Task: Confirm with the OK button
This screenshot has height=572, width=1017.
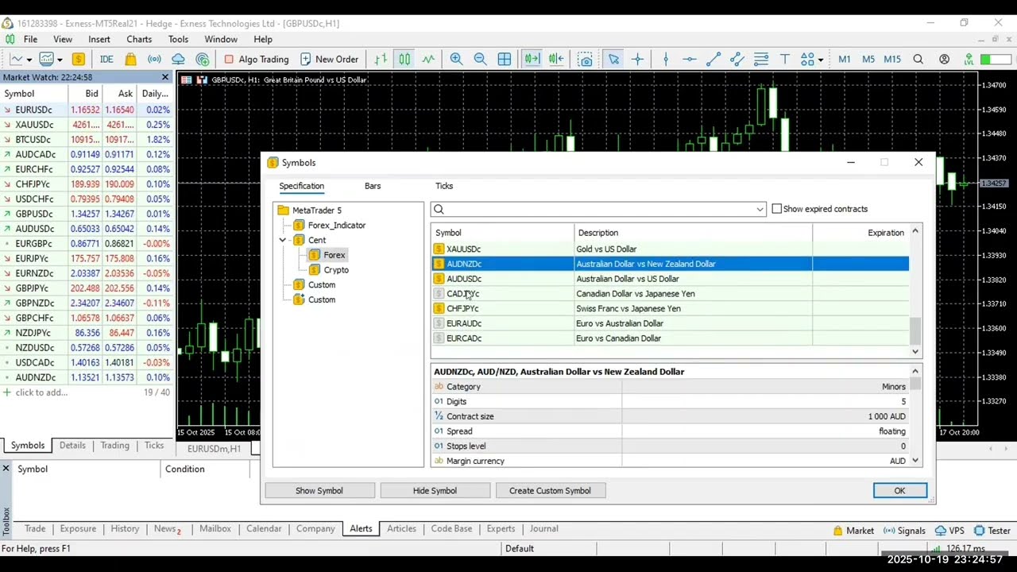Action: (x=899, y=491)
